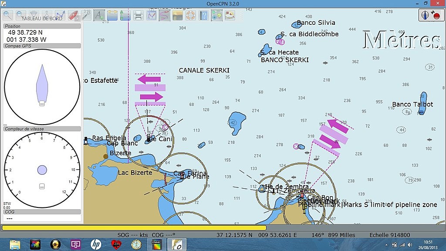Click the Compteur de vitesse header
Viewport: 446px width, 251px height.
point(42,129)
